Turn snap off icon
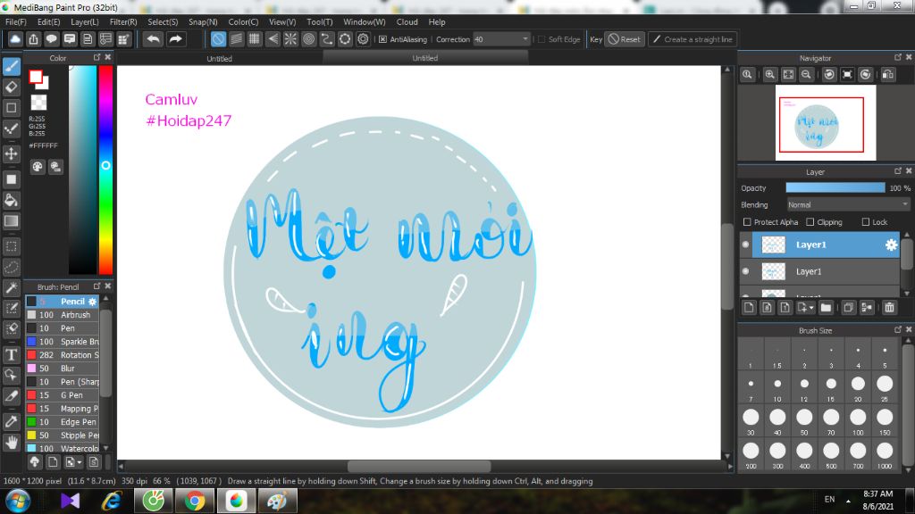This screenshot has height=514, width=915. tap(218, 39)
